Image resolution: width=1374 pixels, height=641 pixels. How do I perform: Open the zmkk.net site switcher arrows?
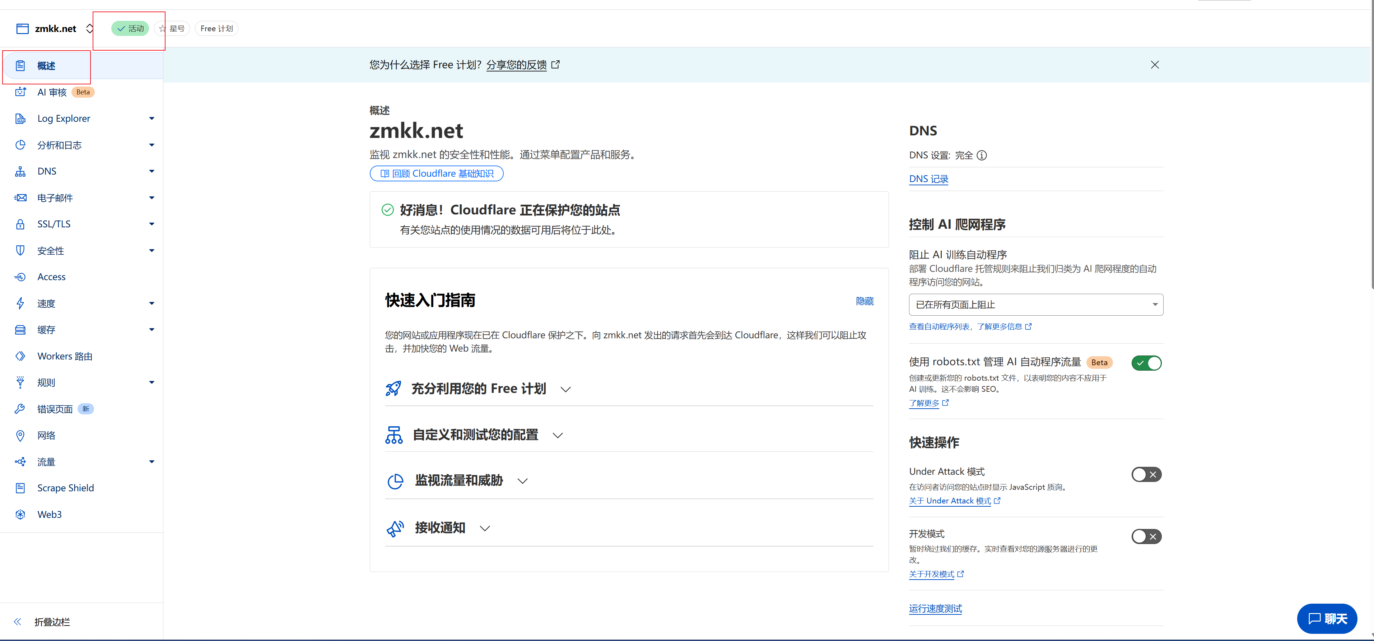(x=90, y=28)
